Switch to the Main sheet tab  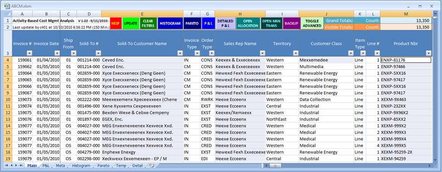[32, 165]
